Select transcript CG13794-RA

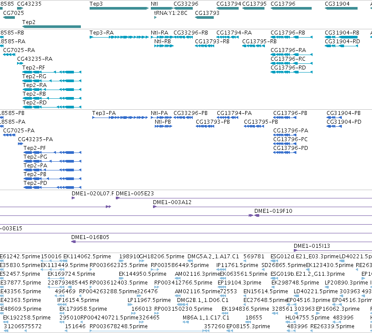point(227,37)
